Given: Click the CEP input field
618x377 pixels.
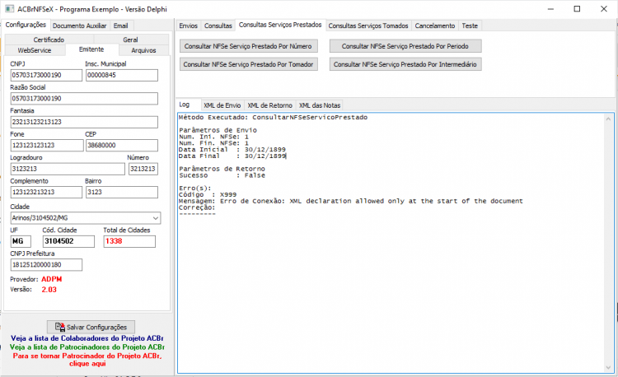Looking at the screenshot, I should [122, 145].
